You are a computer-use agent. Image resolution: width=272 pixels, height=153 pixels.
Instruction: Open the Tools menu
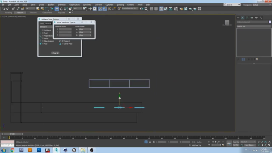(17, 5)
